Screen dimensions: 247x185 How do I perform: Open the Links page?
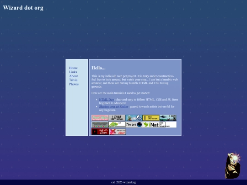[x=73, y=72]
